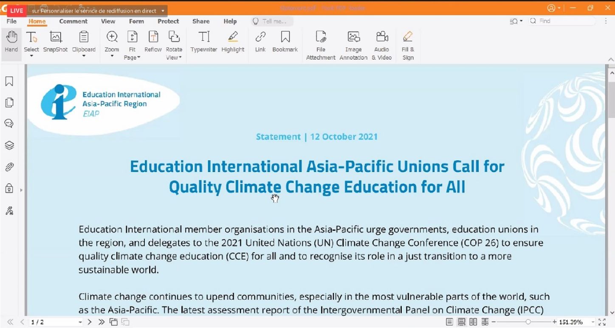Click the zoom out minus button
The height and width of the screenshot is (328, 615).
click(x=494, y=322)
